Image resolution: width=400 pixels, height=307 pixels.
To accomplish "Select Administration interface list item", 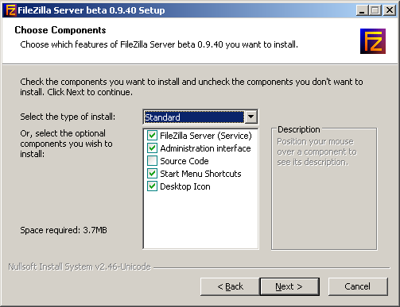I will pos(205,148).
